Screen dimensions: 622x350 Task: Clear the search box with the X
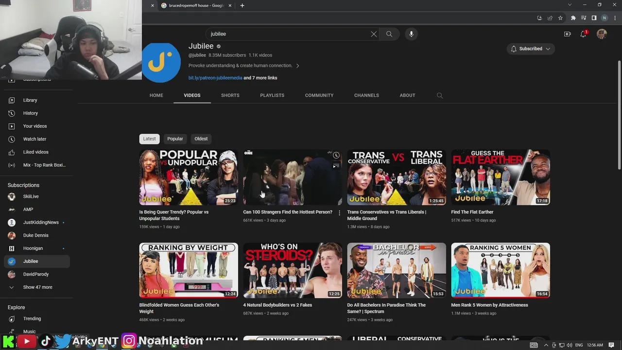click(374, 34)
